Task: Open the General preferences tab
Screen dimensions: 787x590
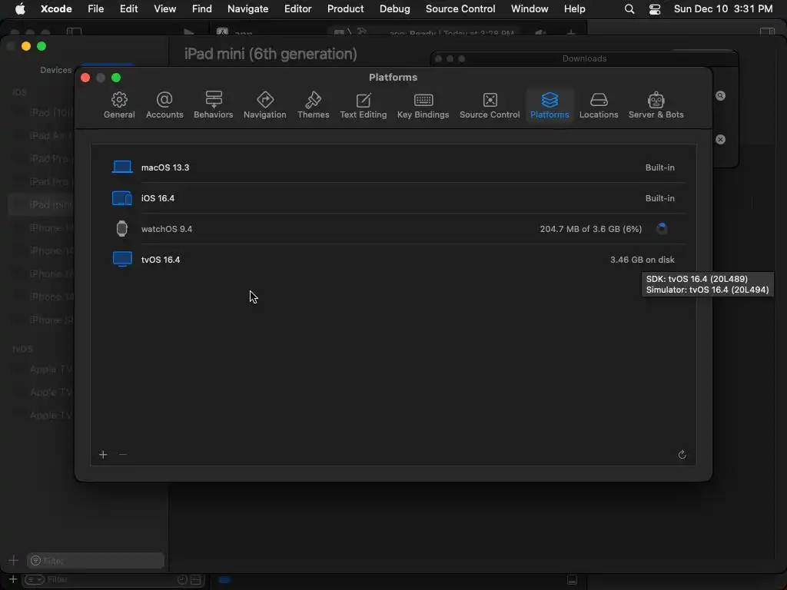Action: [x=119, y=105]
